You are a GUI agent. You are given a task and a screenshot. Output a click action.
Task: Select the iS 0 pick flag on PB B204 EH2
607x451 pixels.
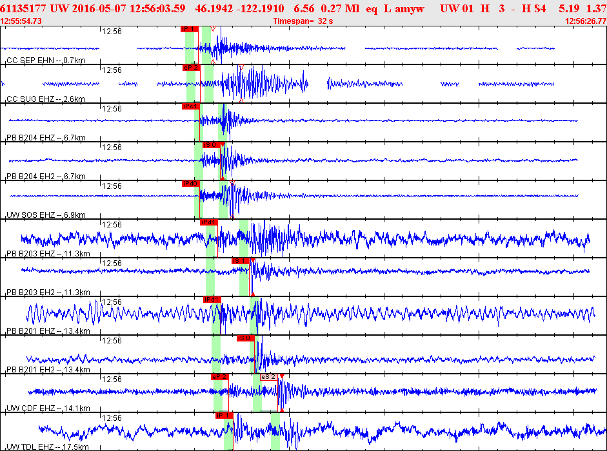click(x=212, y=145)
